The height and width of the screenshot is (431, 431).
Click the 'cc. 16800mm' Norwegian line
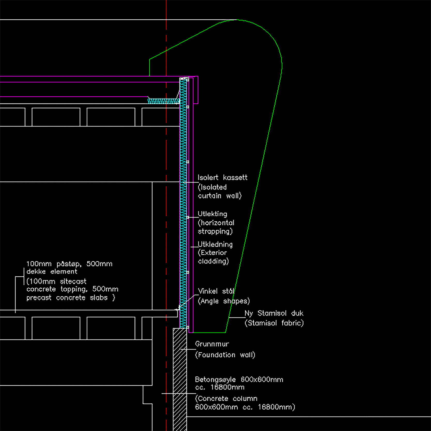(x=220, y=387)
